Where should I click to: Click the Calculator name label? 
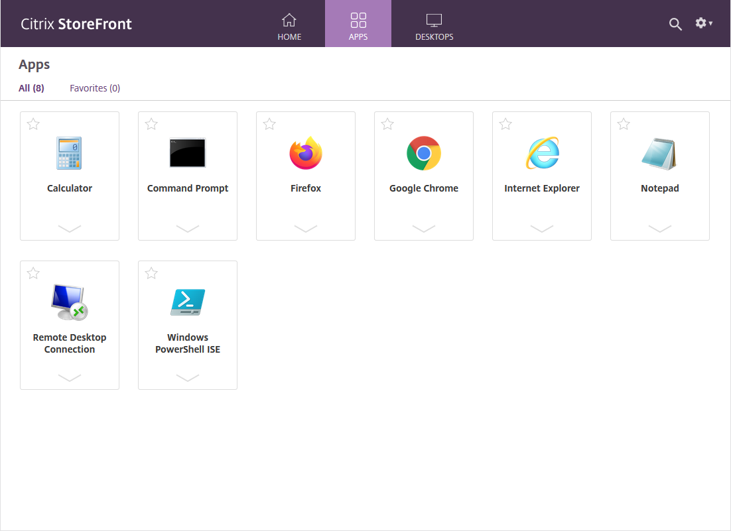click(x=70, y=188)
